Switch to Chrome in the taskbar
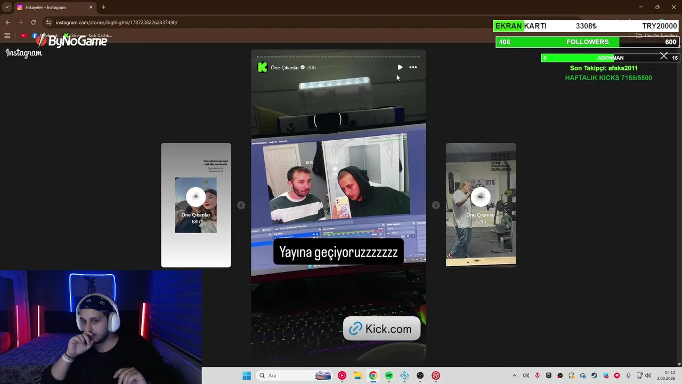Viewport: 682px width, 384px height. (373, 375)
